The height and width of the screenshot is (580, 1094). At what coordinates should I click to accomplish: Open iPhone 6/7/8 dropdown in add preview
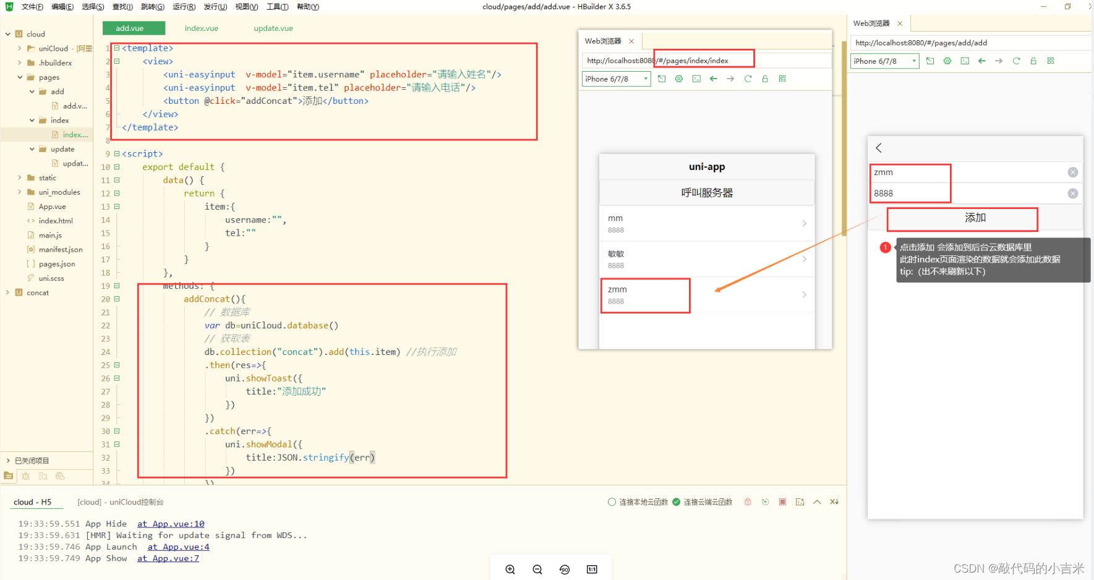click(885, 61)
